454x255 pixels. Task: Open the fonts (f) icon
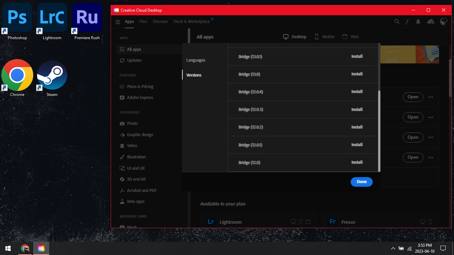407,22
